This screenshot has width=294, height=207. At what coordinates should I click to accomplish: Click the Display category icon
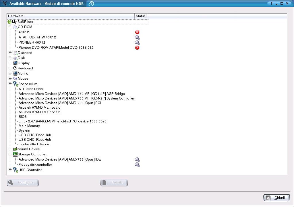tap(15, 63)
